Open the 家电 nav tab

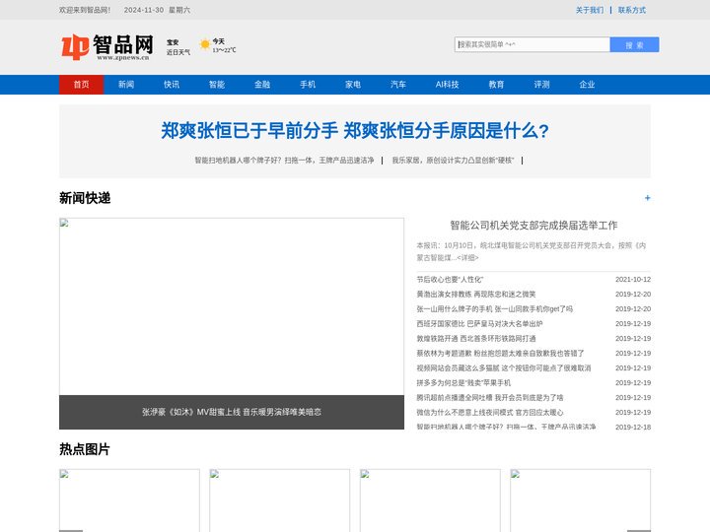click(x=353, y=85)
